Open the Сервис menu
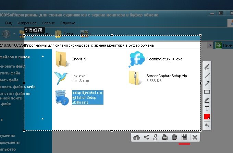Viewport: 233px width, 153px height. (x=48, y=23)
